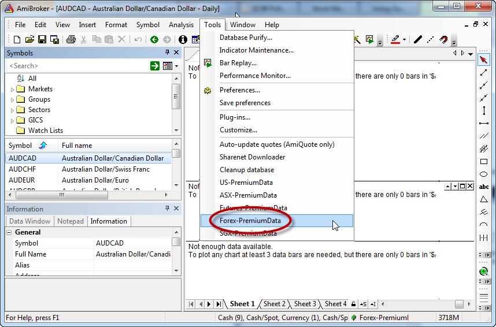The image size is (496, 327).
Task: Open the File menu
Action: pos(20,25)
